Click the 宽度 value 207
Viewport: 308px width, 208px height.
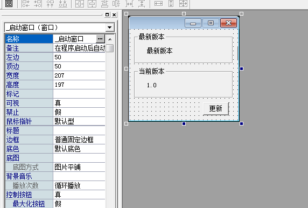(79, 75)
